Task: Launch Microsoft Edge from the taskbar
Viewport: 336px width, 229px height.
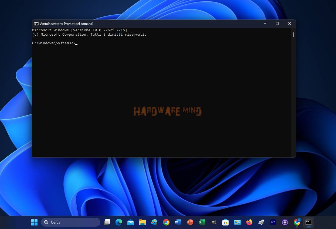Action: [x=119, y=222]
